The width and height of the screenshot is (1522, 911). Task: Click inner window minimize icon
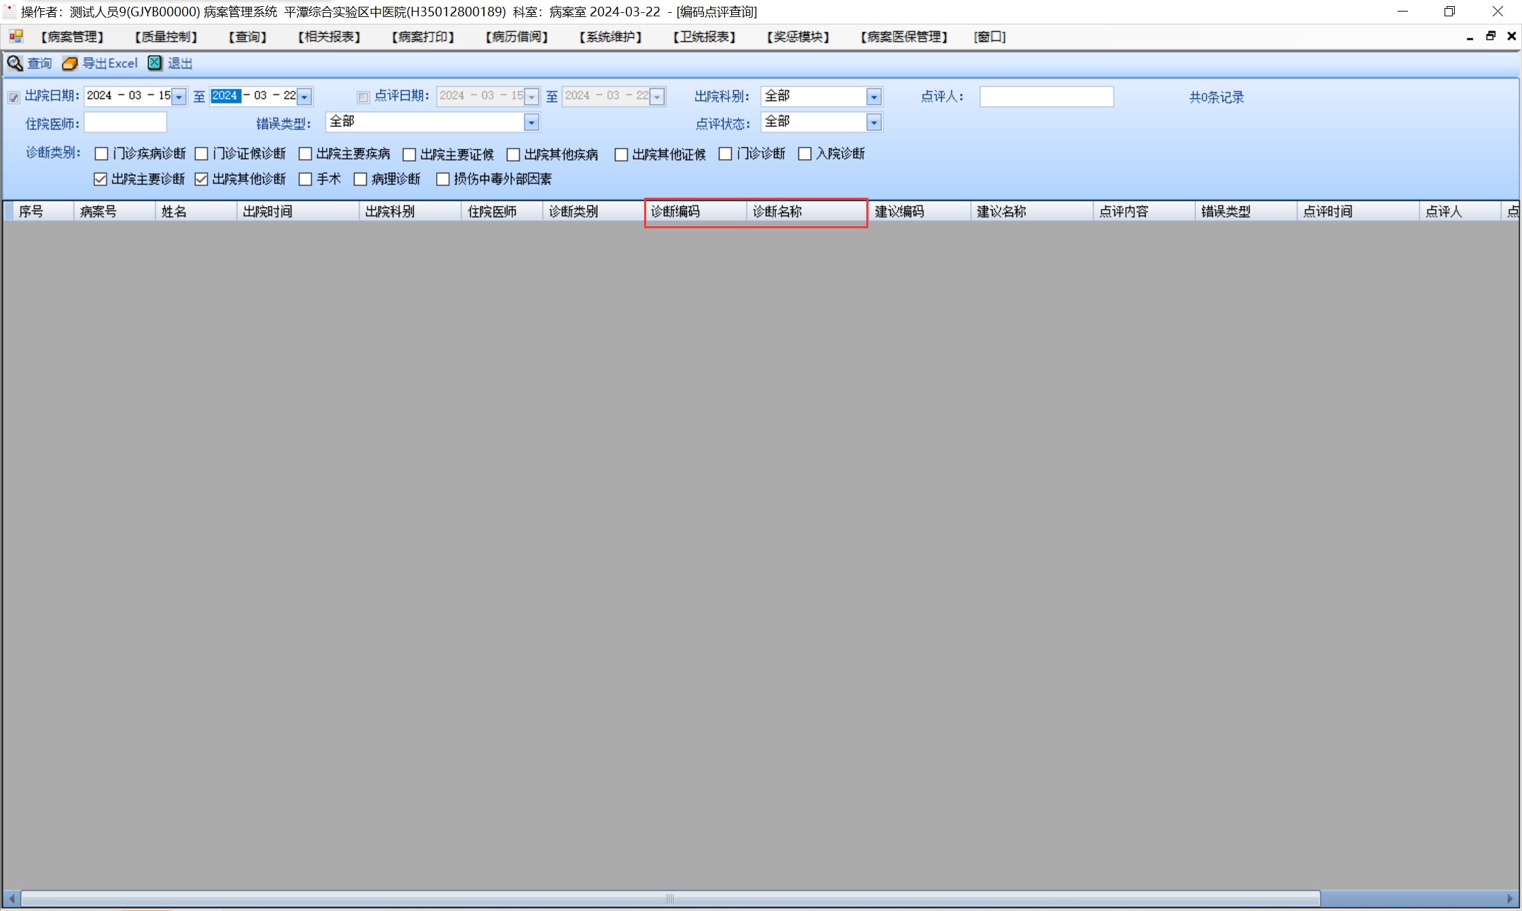pyautogui.click(x=1470, y=37)
